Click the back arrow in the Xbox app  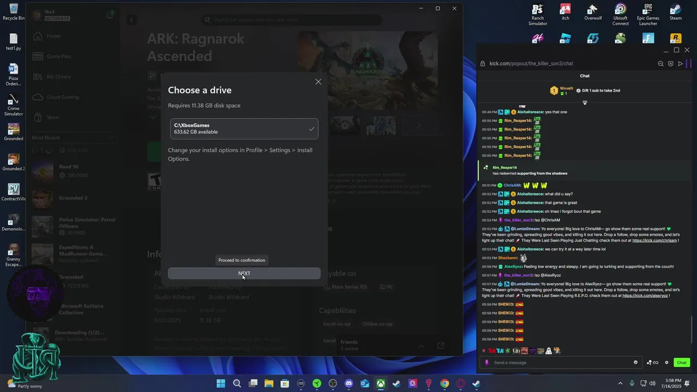[131, 20]
